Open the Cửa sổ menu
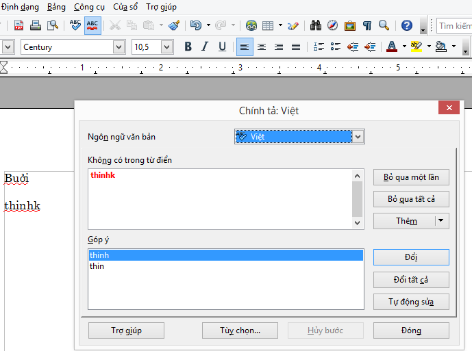Image resolution: width=472 pixels, height=351 pixels. [x=125, y=7]
